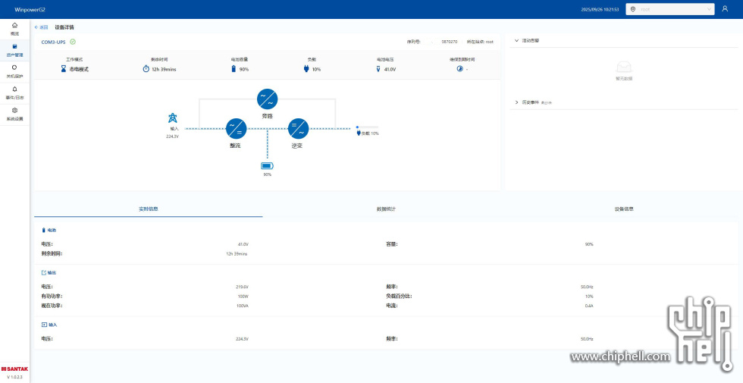Open the 概览 overview page in sidebar
The image size is (743, 383).
click(x=14, y=29)
